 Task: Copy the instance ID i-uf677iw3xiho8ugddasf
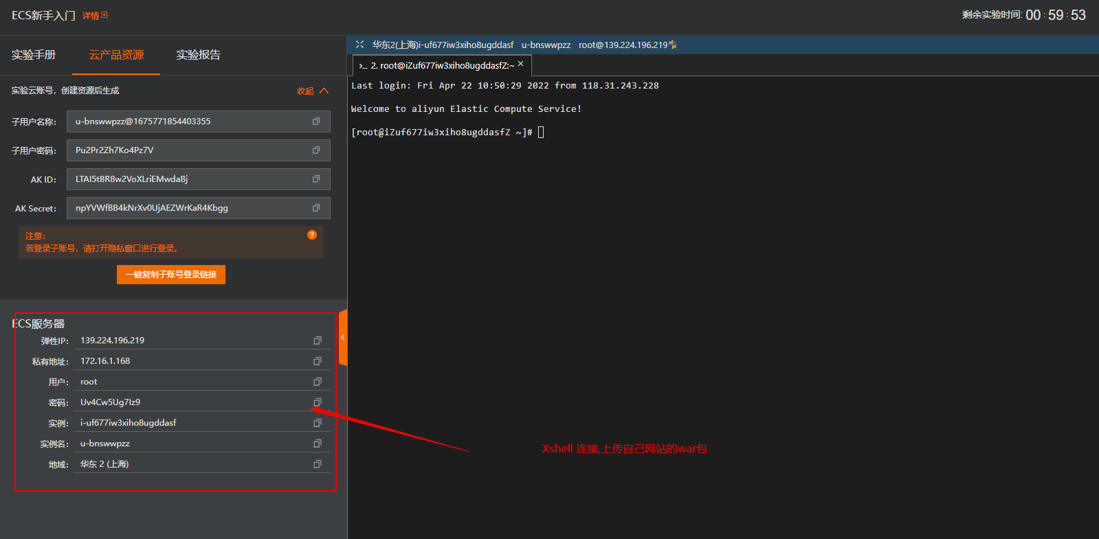pyautogui.click(x=318, y=423)
